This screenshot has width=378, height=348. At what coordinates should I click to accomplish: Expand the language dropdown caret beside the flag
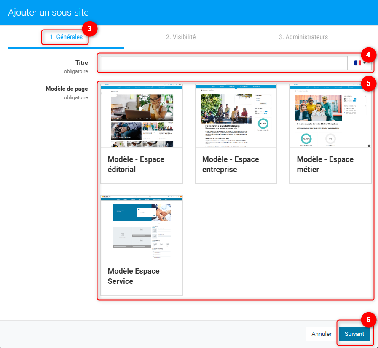point(365,63)
